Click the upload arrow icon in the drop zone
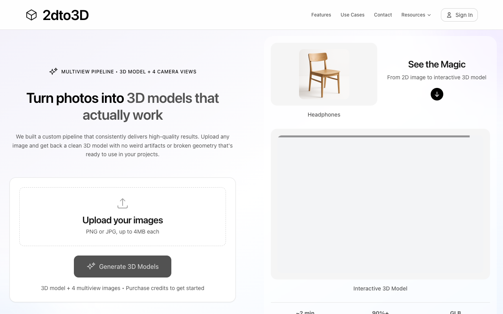The image size is (503, 314). [122, 203]
